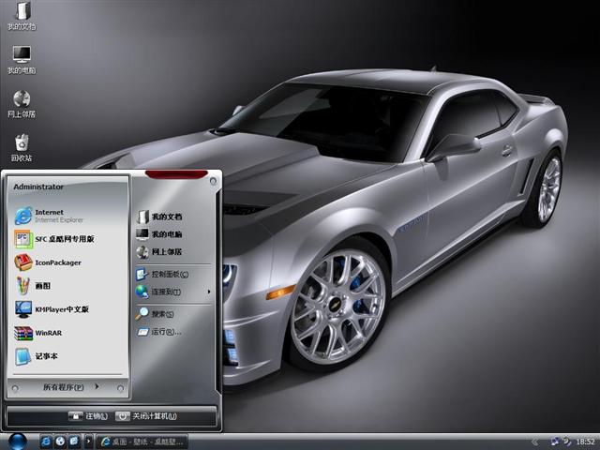600x450 pixels.
Task: Expand the quick launch overflow arrow
Action: click(x=89, y=441)
